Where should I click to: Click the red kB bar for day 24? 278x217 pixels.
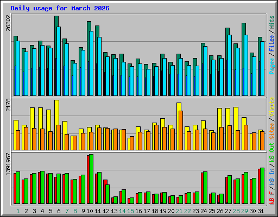point(202,188)
